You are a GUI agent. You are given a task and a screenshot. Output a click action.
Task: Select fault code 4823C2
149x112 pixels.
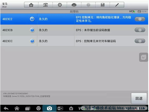coord(7,19)
